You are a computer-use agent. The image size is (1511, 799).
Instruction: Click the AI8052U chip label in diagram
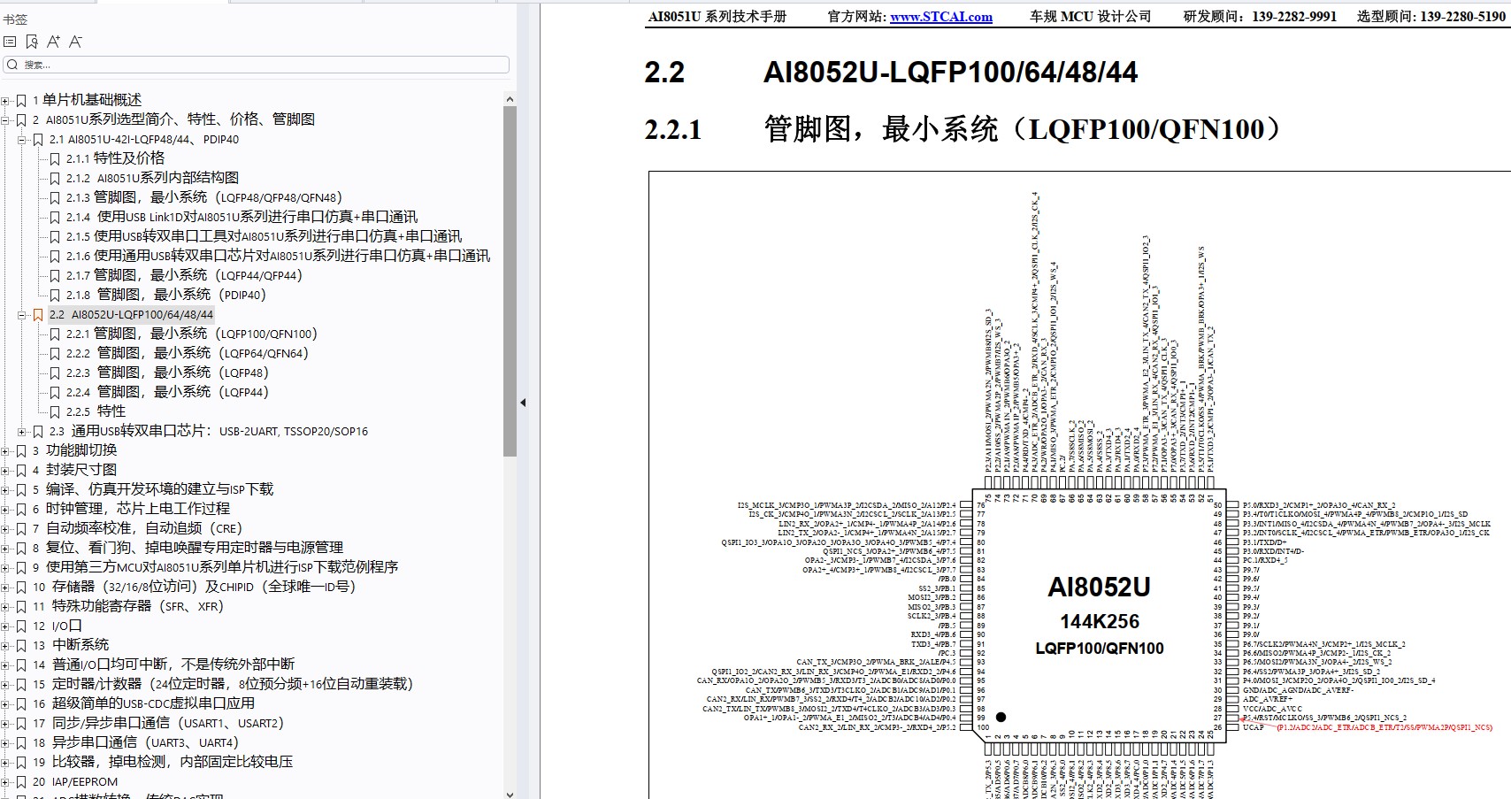[1099, 587]
